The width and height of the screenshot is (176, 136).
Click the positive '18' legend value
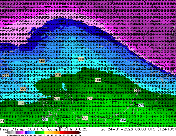pos(56,135)
